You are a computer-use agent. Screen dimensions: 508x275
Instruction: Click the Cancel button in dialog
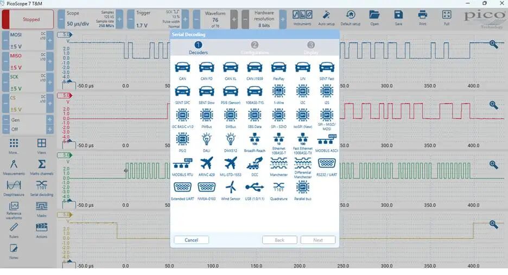pos(191,240)
